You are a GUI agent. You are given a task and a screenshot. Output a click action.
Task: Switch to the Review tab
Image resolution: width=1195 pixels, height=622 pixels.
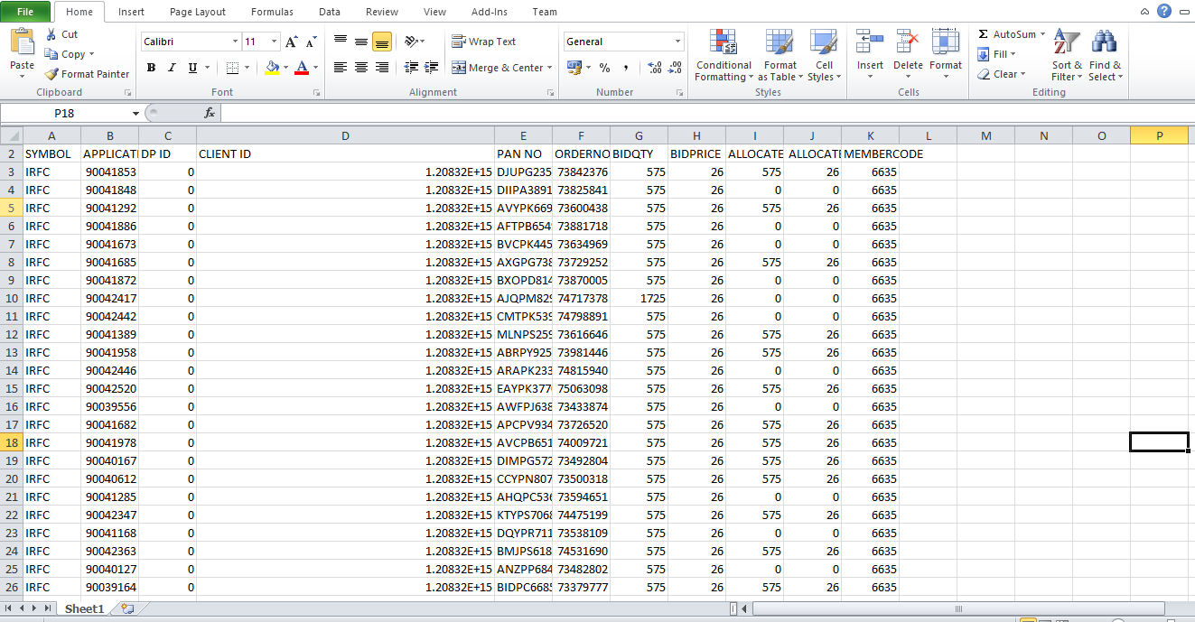click(382, 12)
